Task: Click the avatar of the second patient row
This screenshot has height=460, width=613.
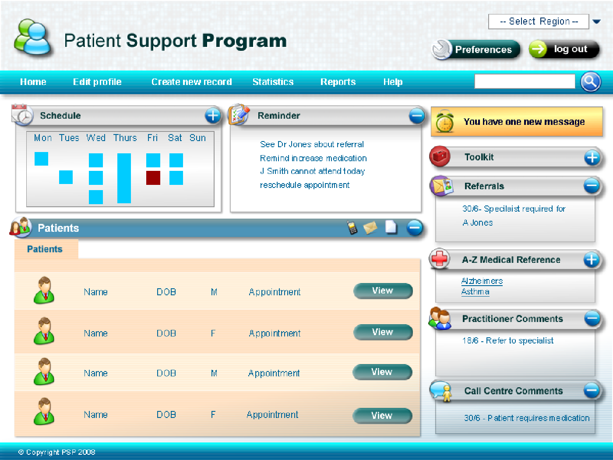Action: point(44,331)
